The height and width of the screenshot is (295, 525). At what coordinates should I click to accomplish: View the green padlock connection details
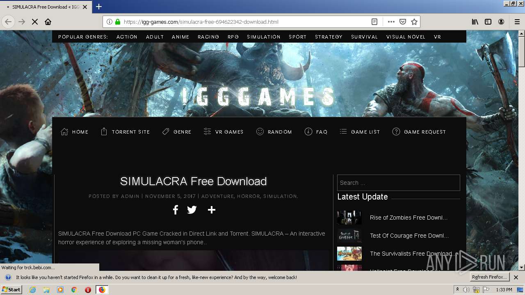pos(118,22)
